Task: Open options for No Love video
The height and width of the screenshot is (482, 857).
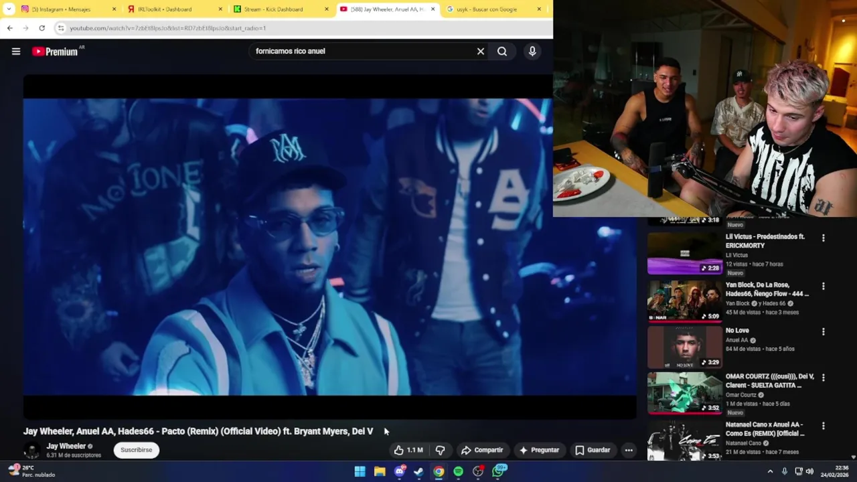Action: click(x=823, y=331)
